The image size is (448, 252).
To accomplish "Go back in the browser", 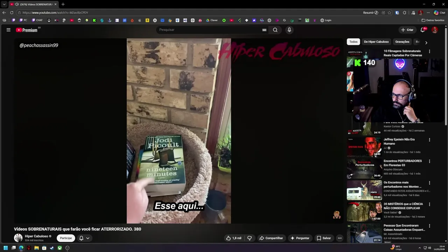I will (x=4, y=13).
